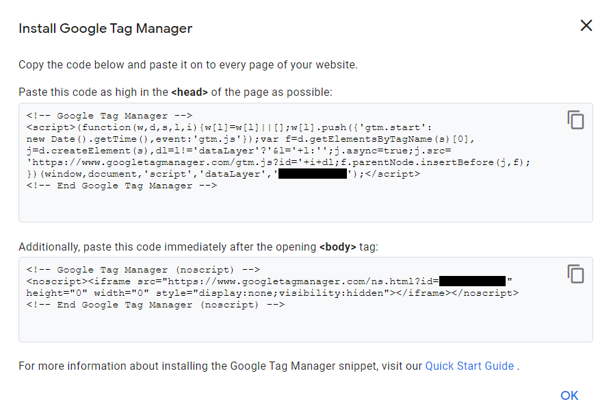Click the 'Copy the code below' instruction text
611x417 pixels.
[x=188, y=65]
